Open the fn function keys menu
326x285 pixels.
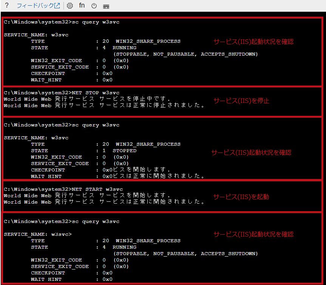point(82,5)
